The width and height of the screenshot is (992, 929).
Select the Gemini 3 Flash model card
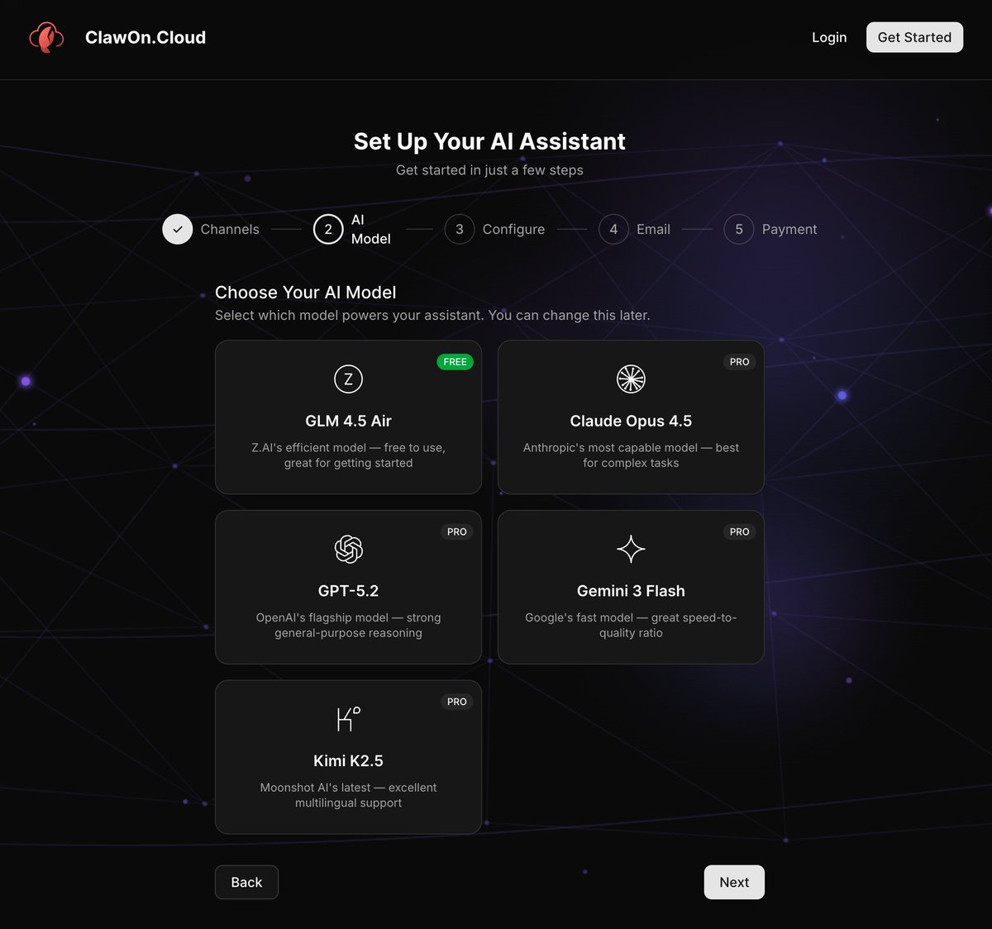(631, 587)
